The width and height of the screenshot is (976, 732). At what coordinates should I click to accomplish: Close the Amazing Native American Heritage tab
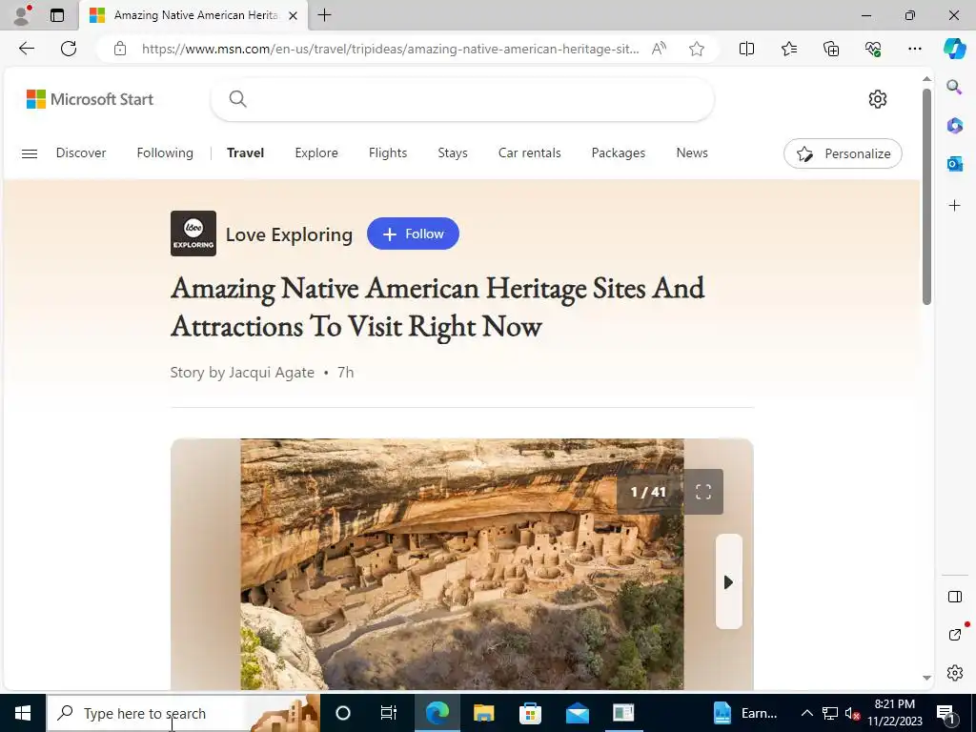click(x=294, y=15)
